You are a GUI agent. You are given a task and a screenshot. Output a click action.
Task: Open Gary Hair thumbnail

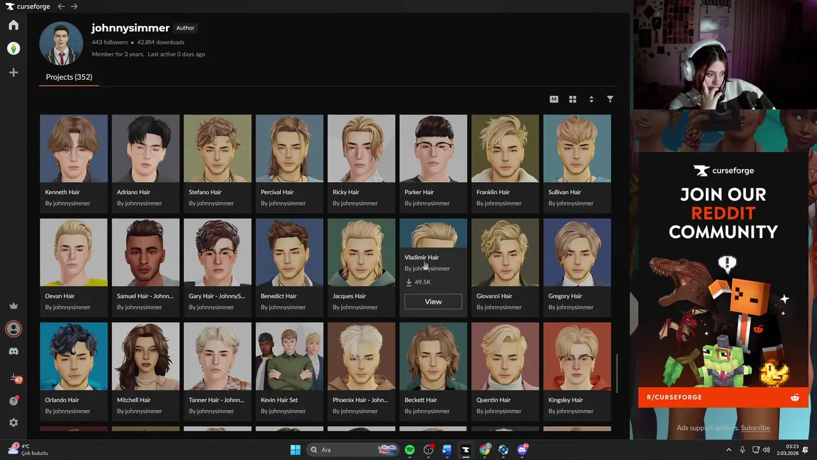(x=218, y=252)
